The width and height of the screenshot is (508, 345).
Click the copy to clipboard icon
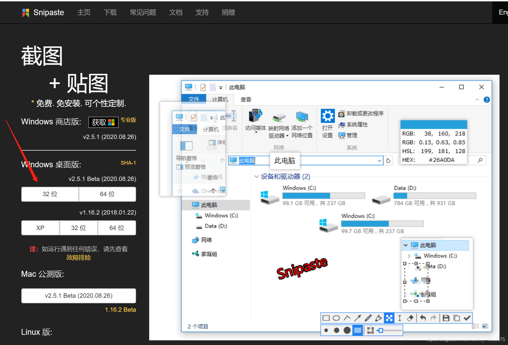[457, 318]
